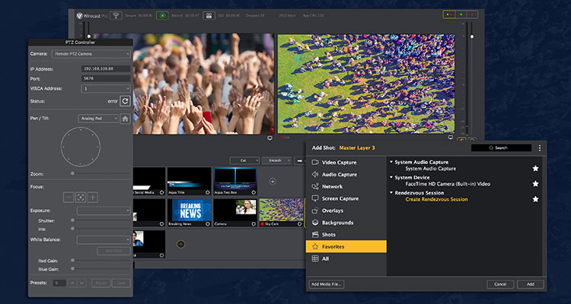Click the auto-focus center icon
Viewport: 571px width, 304px height.
click(80, 197)
